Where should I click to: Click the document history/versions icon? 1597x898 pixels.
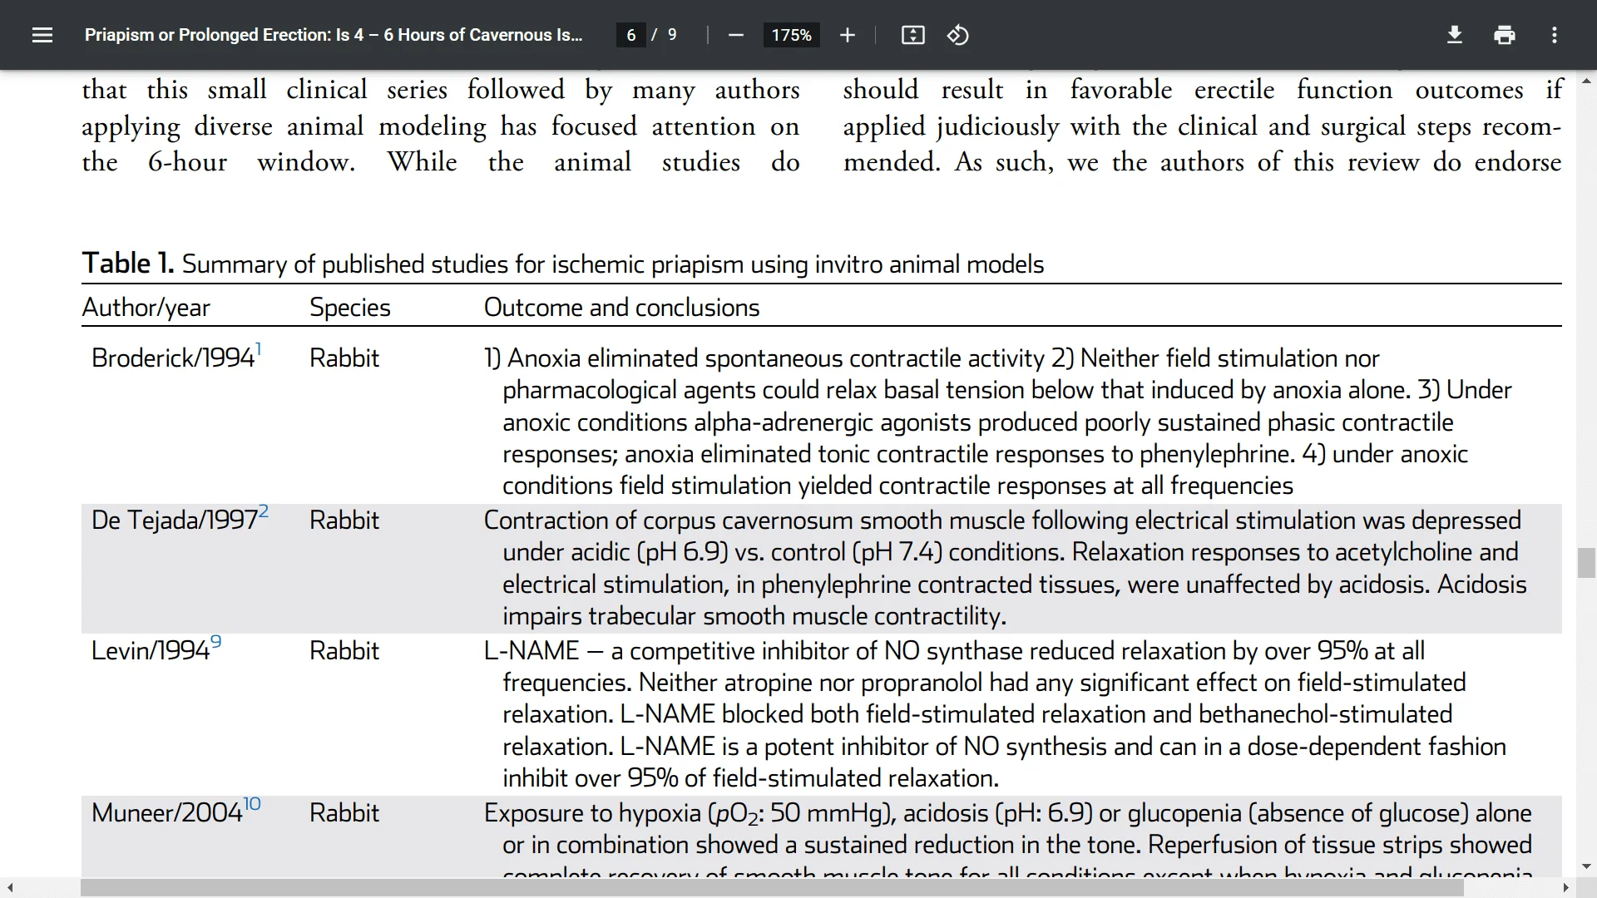(956, 35)
